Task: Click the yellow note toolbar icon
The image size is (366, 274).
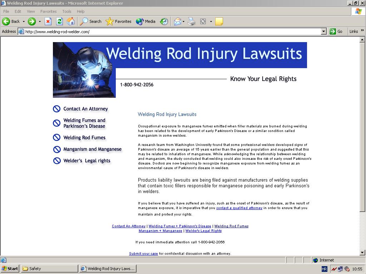Action: (x=219, y=21)
